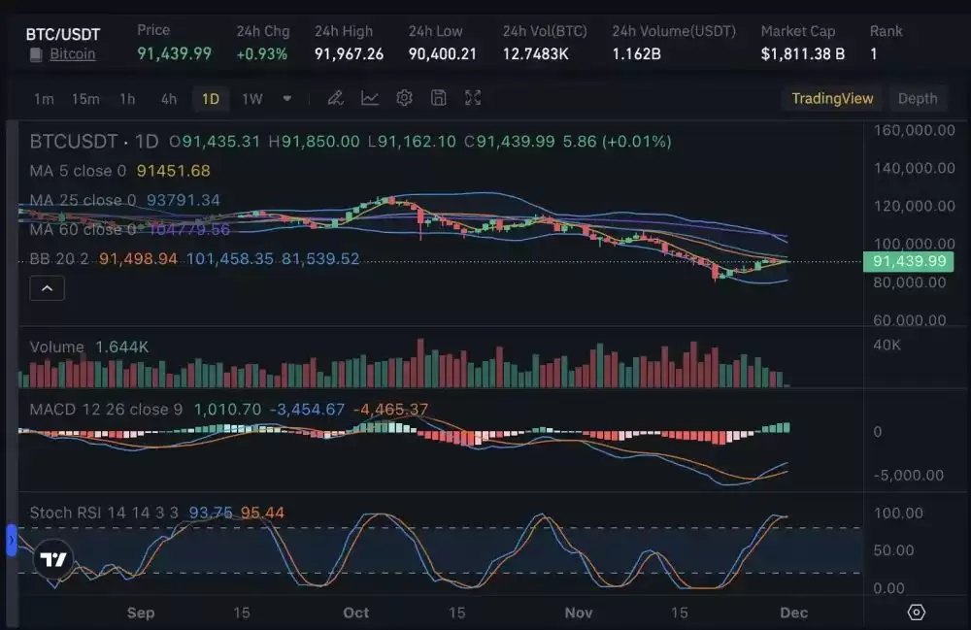Enable the 15m timeframe
The height and width of the screenshot is (630, 971).
(x=87, y=98)
